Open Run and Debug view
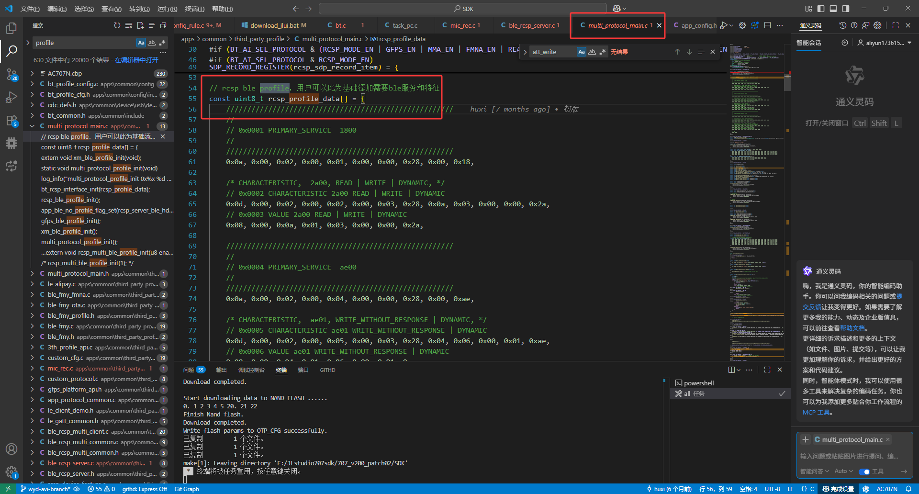 (x=11, y=97)
